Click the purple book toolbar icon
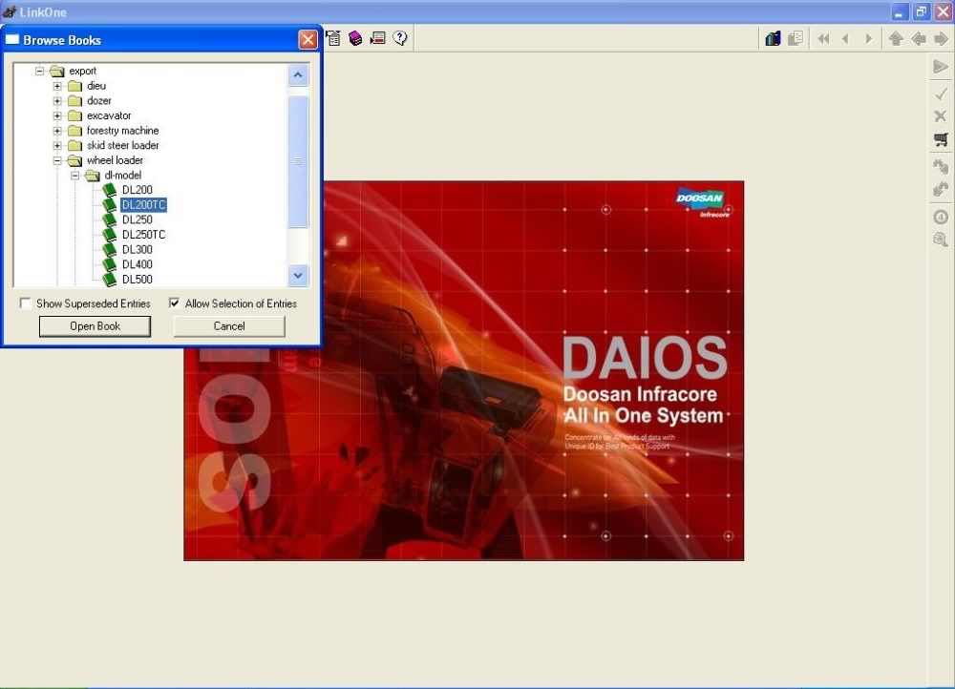This screenshot has height=689, width=955. click(x=355, y=38)
